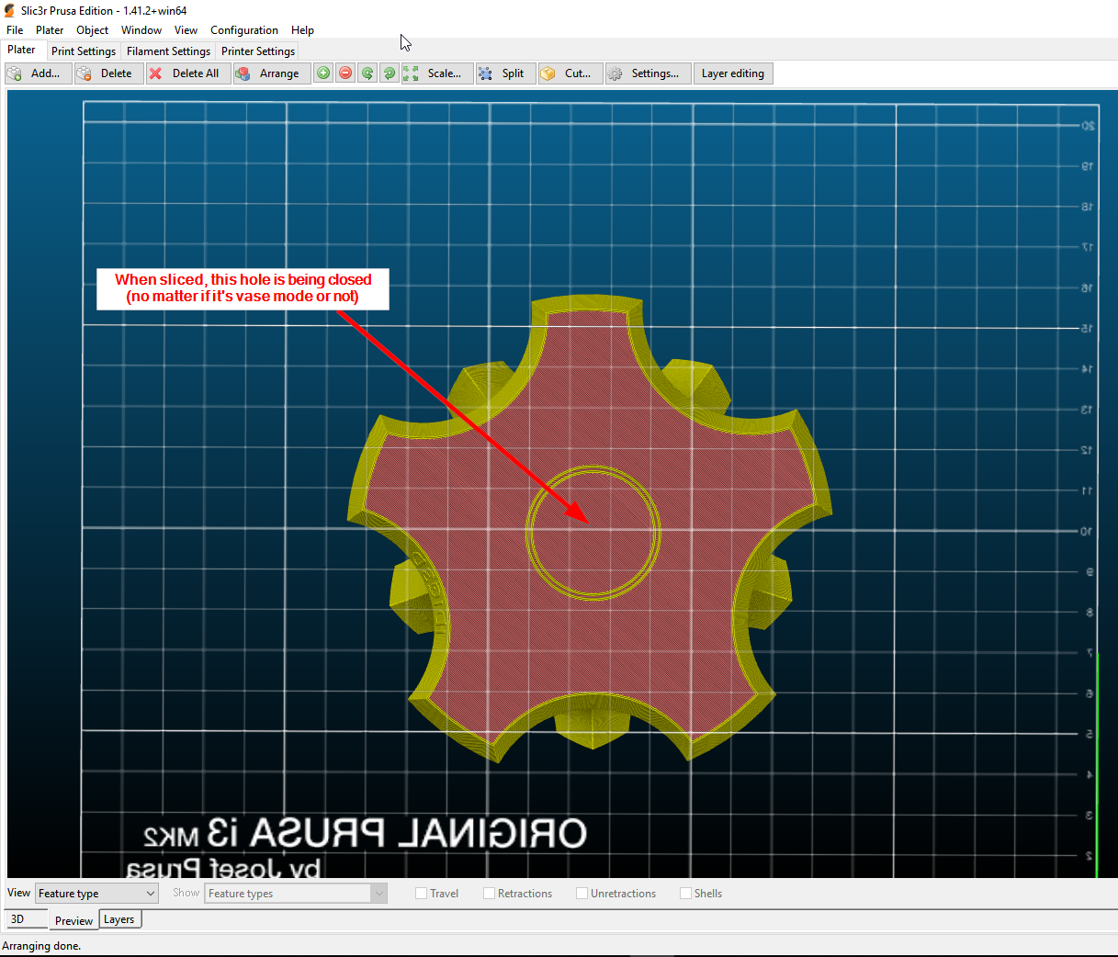
Task: Open the Window menu
Action: [x=141, y=30]
